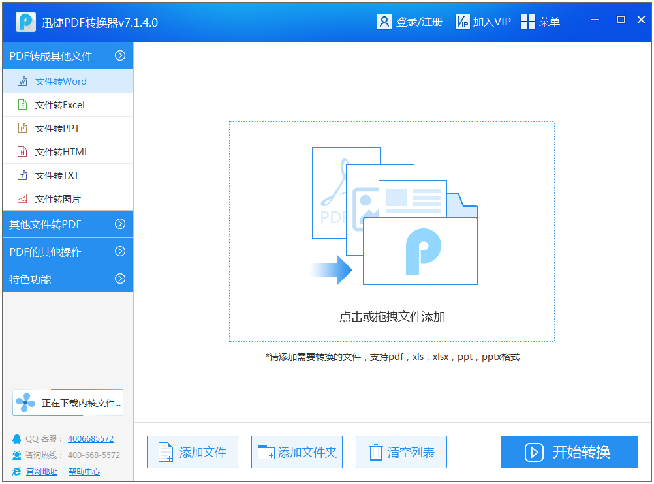Click the PPT file icon

[x=23, y=128]
